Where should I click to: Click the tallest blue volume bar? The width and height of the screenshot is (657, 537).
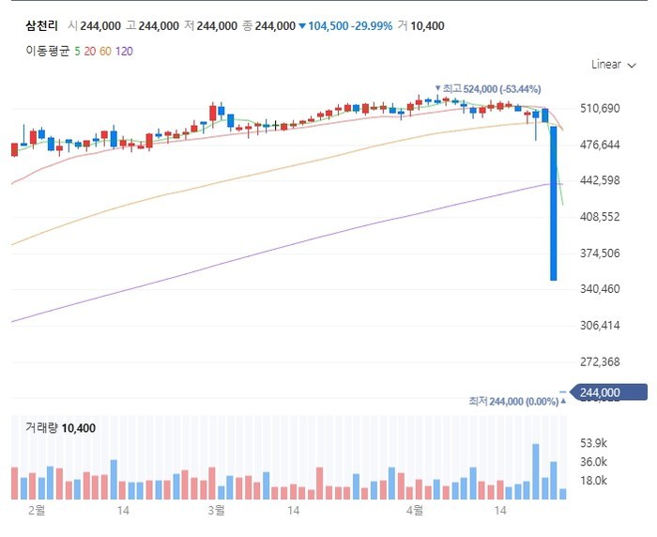pos(536,471)
